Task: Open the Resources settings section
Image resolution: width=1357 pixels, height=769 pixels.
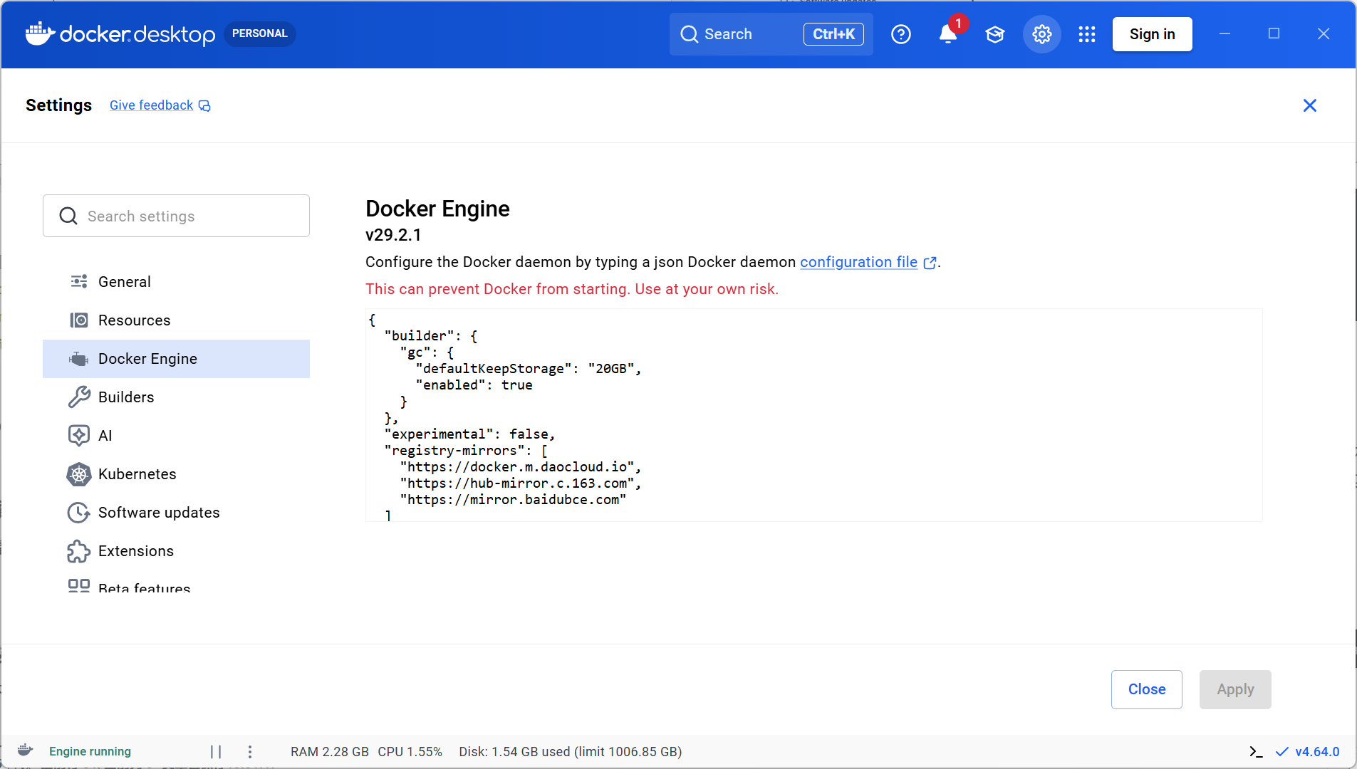Action: pos(176,320)
